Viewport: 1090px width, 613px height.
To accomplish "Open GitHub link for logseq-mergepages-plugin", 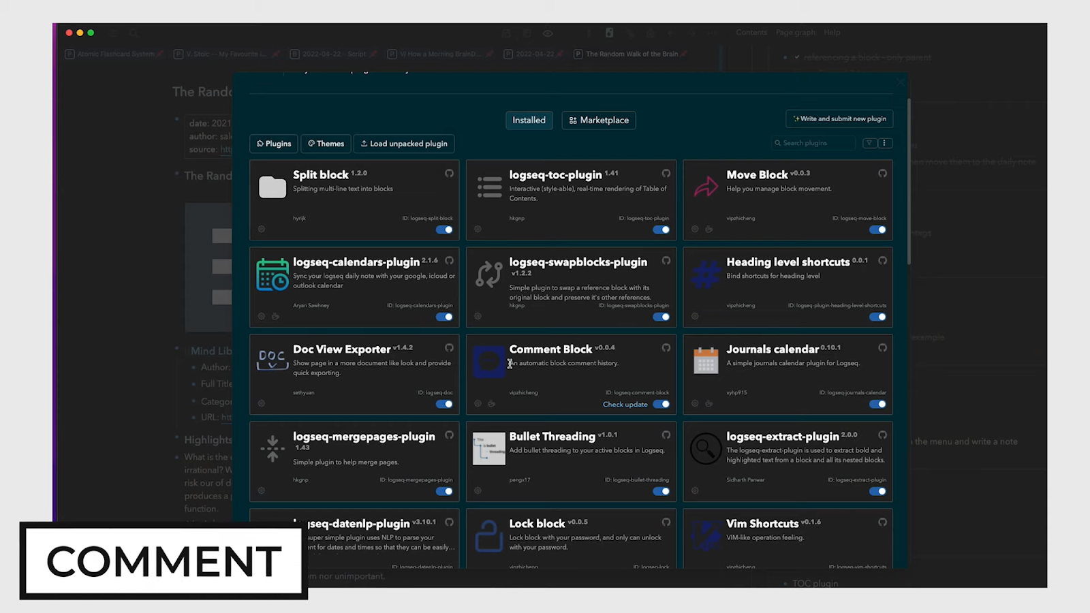I will (449, 435).
